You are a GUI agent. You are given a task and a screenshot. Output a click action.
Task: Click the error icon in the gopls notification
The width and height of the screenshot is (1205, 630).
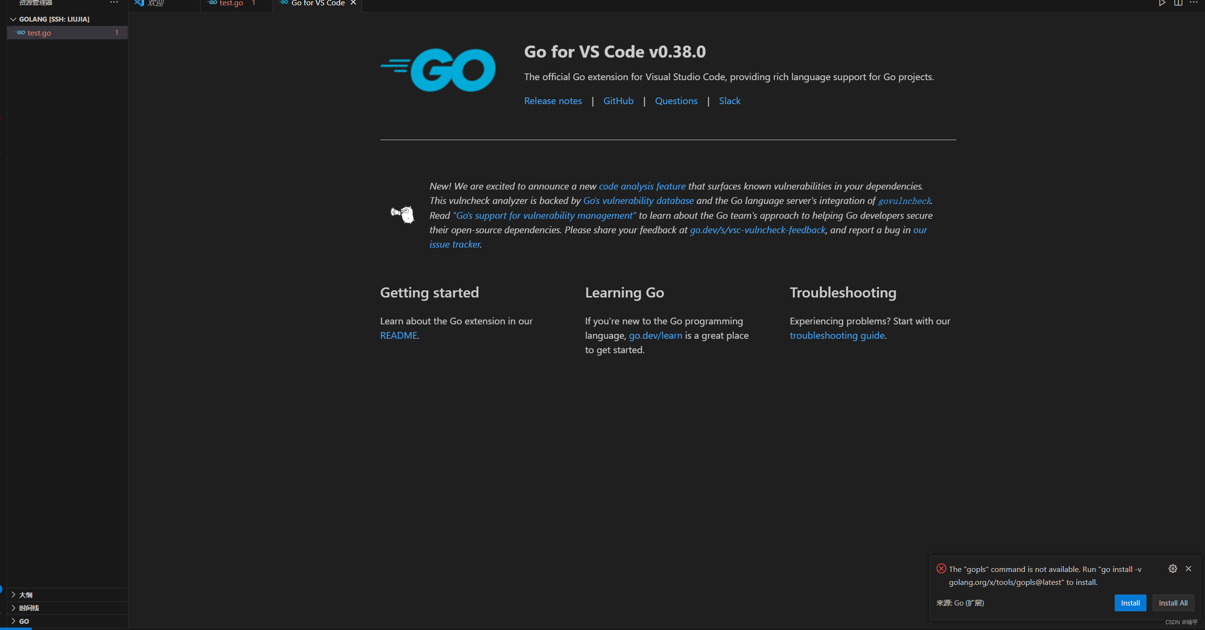point(940,569)
